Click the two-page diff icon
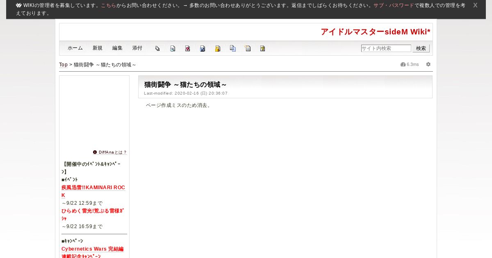Screen dimensions: 492x258 coord(233,48)
